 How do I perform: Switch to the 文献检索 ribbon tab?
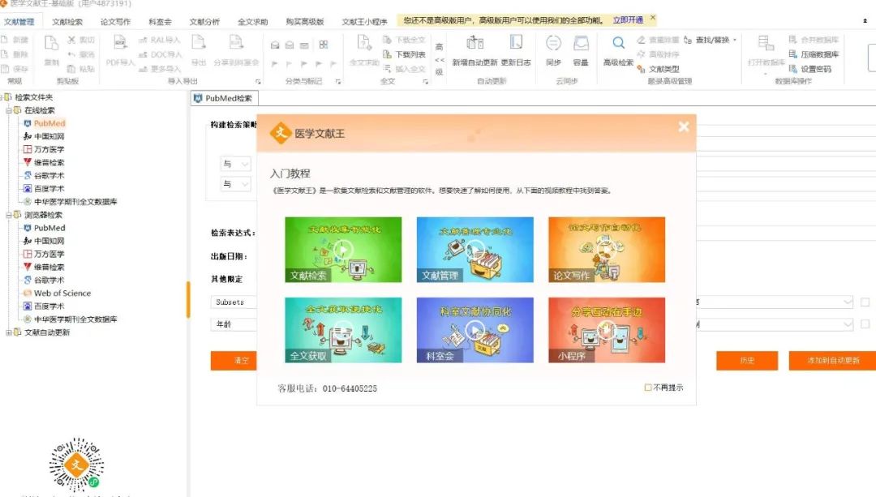(x=67, y=22)
